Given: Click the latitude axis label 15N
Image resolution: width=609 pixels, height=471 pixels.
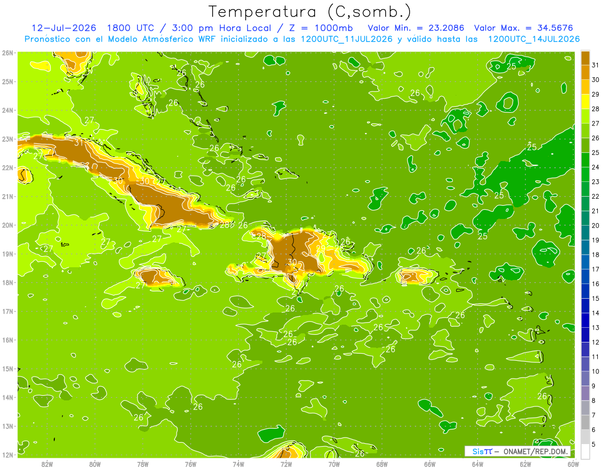Looking at the screenshot, I should [7, 368].
